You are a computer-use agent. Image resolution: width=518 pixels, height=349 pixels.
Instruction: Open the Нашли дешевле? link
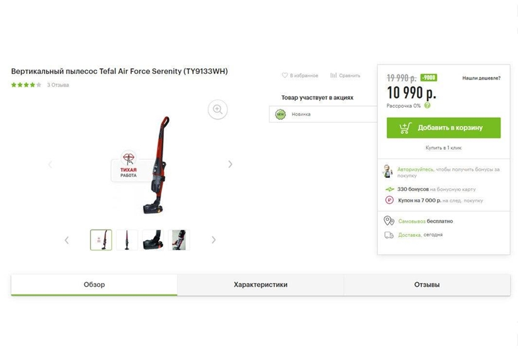point(482,78)
